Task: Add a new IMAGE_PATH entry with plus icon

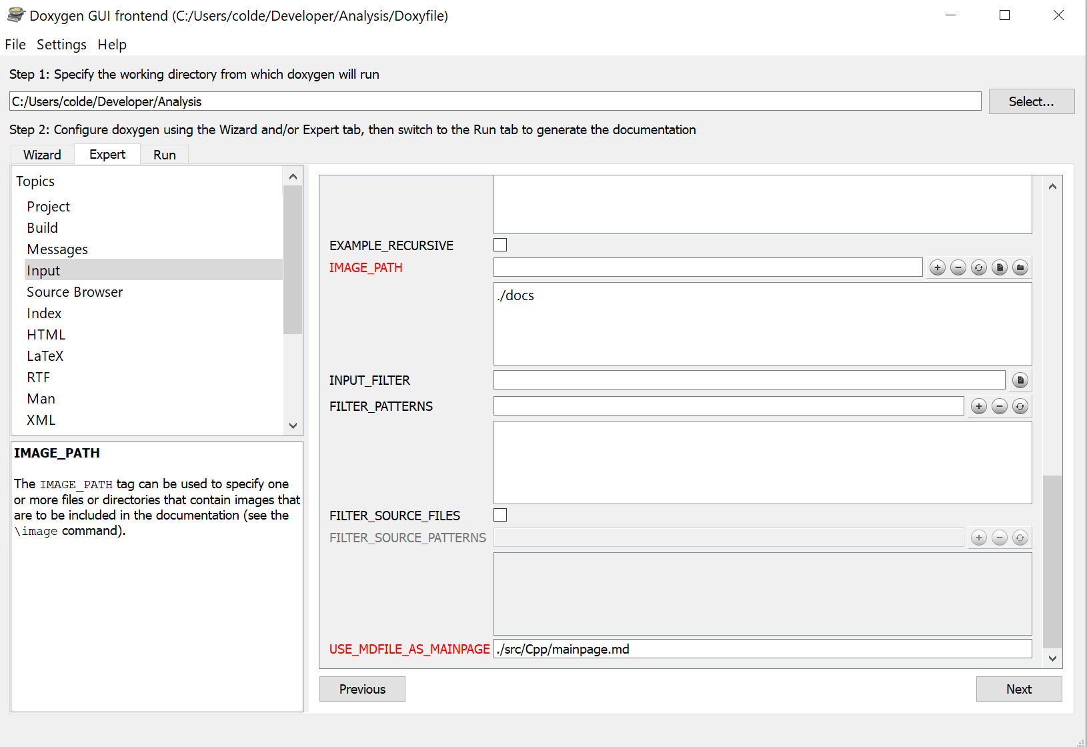Action: pyautogui.click(x=938, y=267)
